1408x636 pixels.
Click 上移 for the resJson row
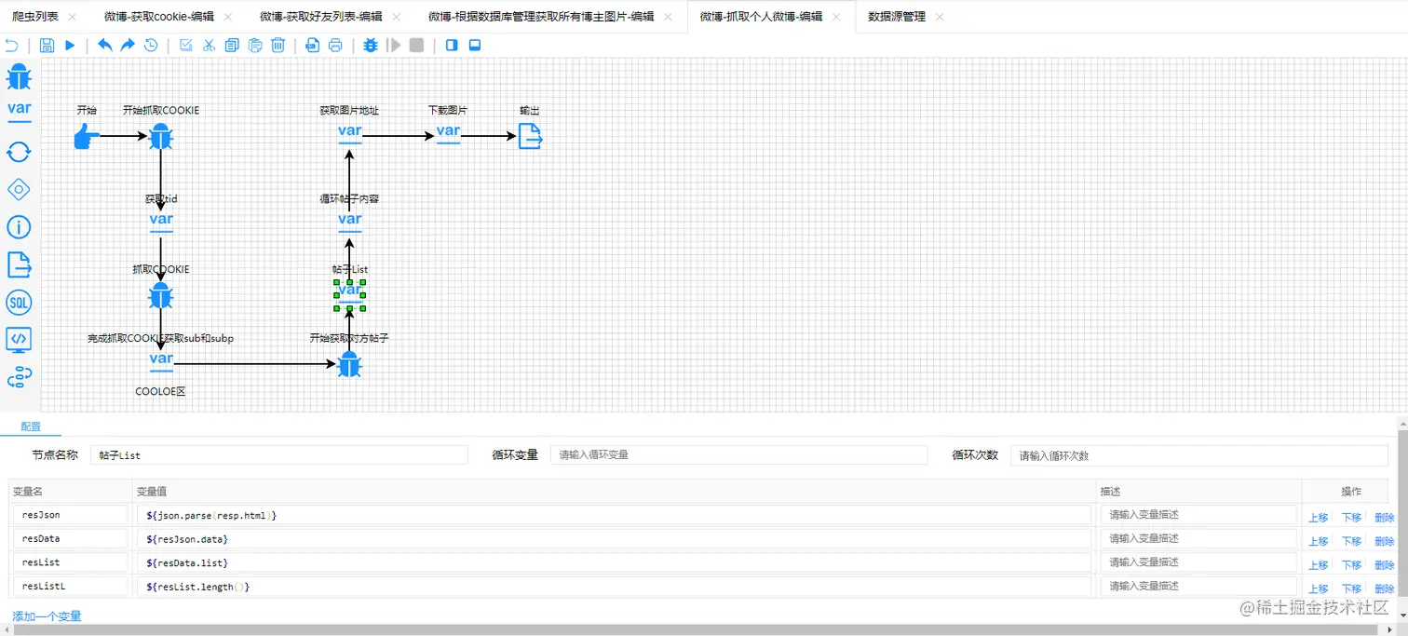coord(1319,518)
